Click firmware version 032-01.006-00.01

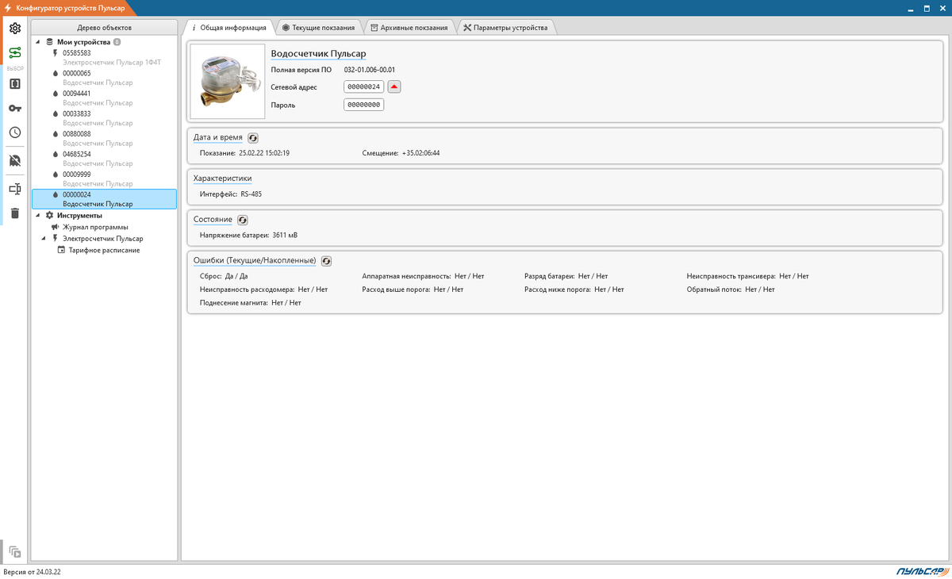(x=370, y=70)
